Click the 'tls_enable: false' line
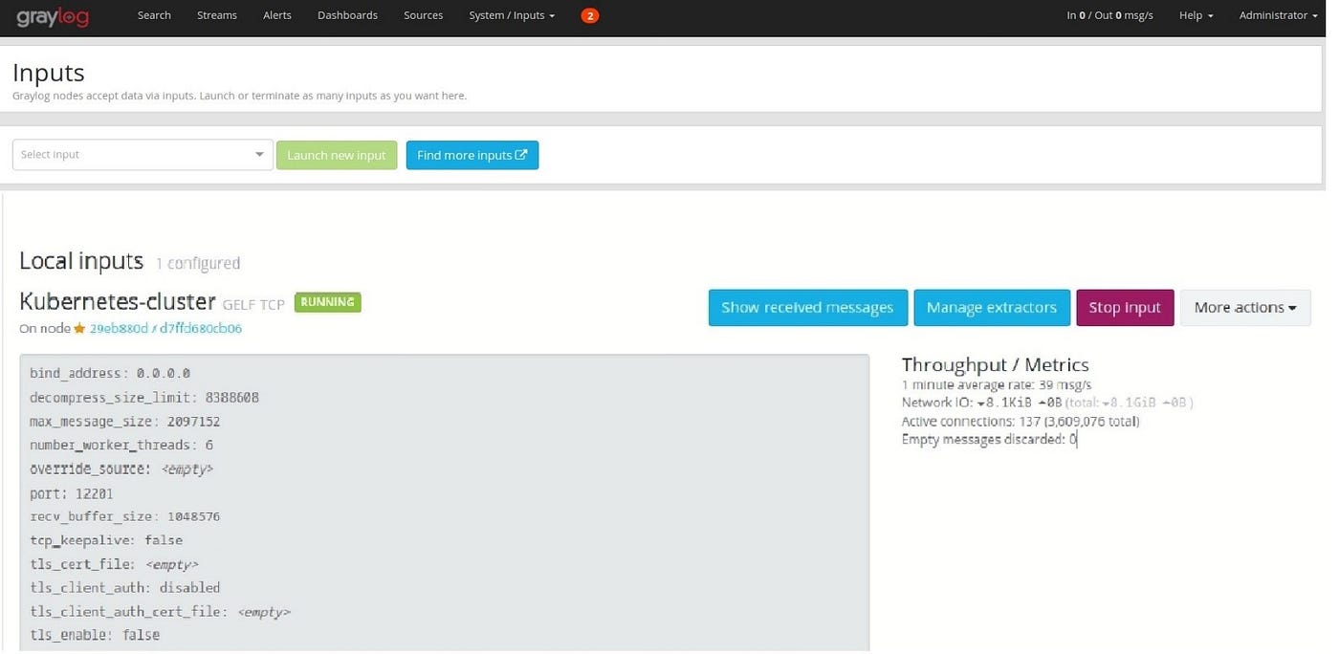The height and width of the screenshot is (654, 1339). pyautogui.click(x=95, y=635)
